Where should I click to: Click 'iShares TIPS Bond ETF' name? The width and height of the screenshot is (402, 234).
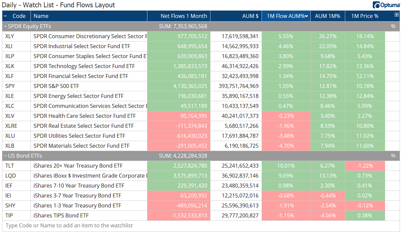[x=61, y=215]
